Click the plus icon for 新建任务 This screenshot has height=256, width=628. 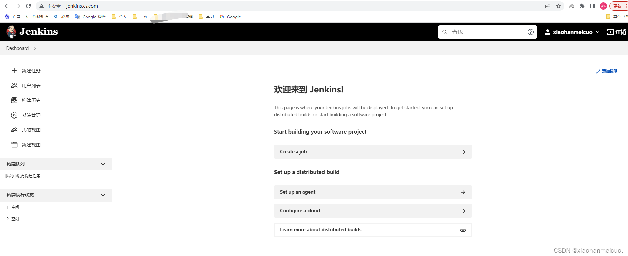pos(14,71)
